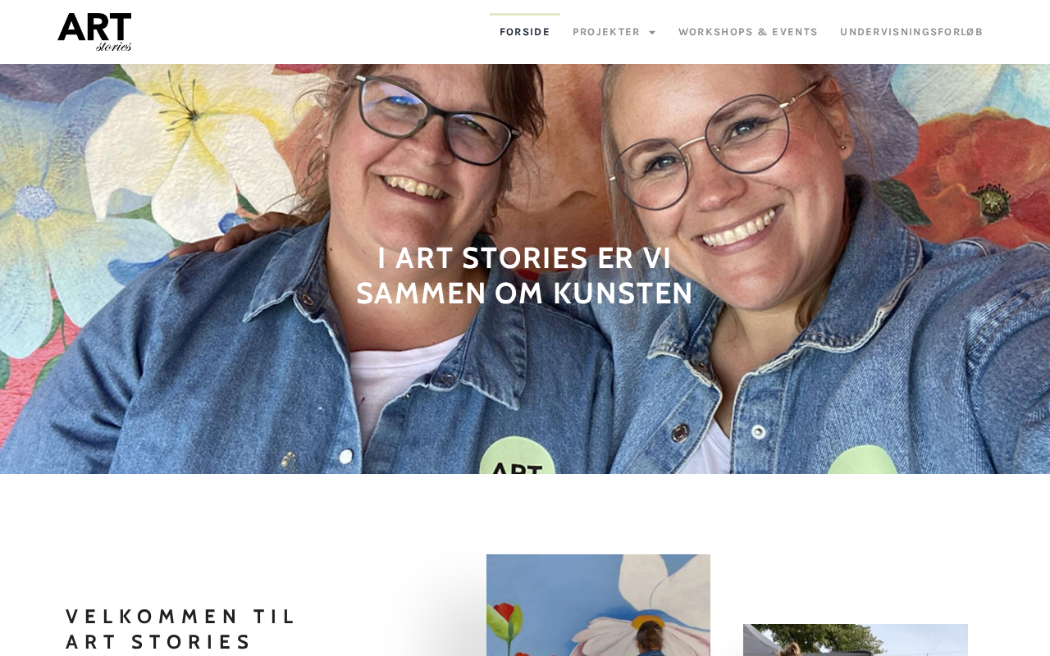The width and height of the screenshot is (1050, 656).
Task: Open the Forside menu item
Action: click(x=525, y=32)
